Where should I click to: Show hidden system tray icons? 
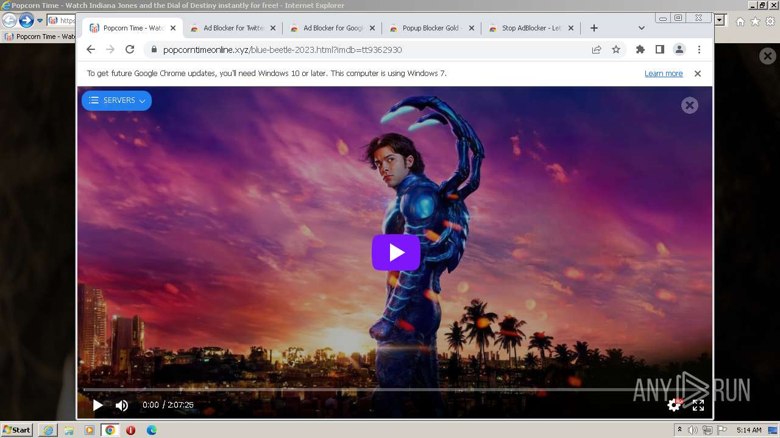click(x=679, y=430)
